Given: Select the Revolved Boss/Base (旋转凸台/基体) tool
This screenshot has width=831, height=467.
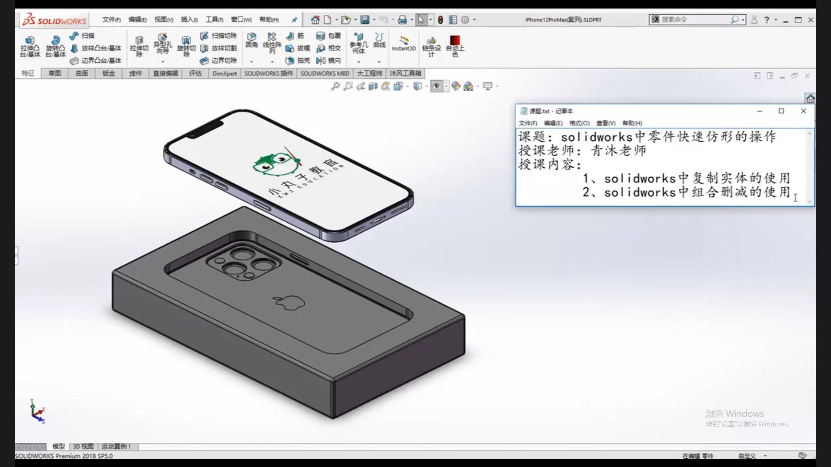Looking at the screenshot, I should coord(55,46).
